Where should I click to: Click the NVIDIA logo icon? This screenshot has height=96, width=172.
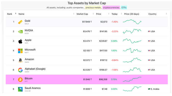(x=20, y=32)
